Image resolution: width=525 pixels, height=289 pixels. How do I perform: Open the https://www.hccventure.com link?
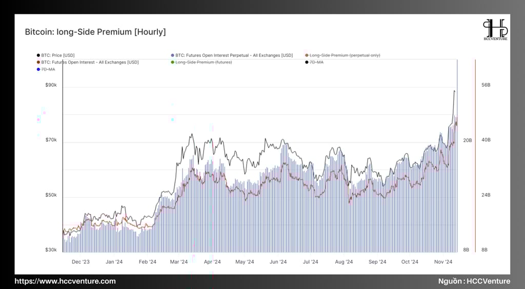pyautogui.click(x=65, y=281)
